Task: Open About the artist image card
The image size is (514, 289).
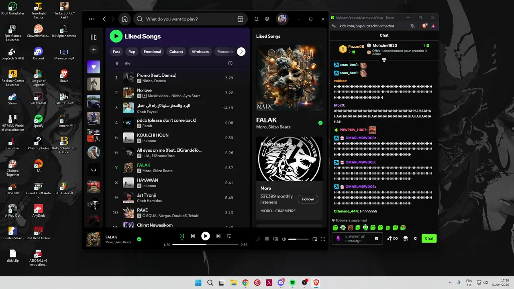Action: coord(289,159)
